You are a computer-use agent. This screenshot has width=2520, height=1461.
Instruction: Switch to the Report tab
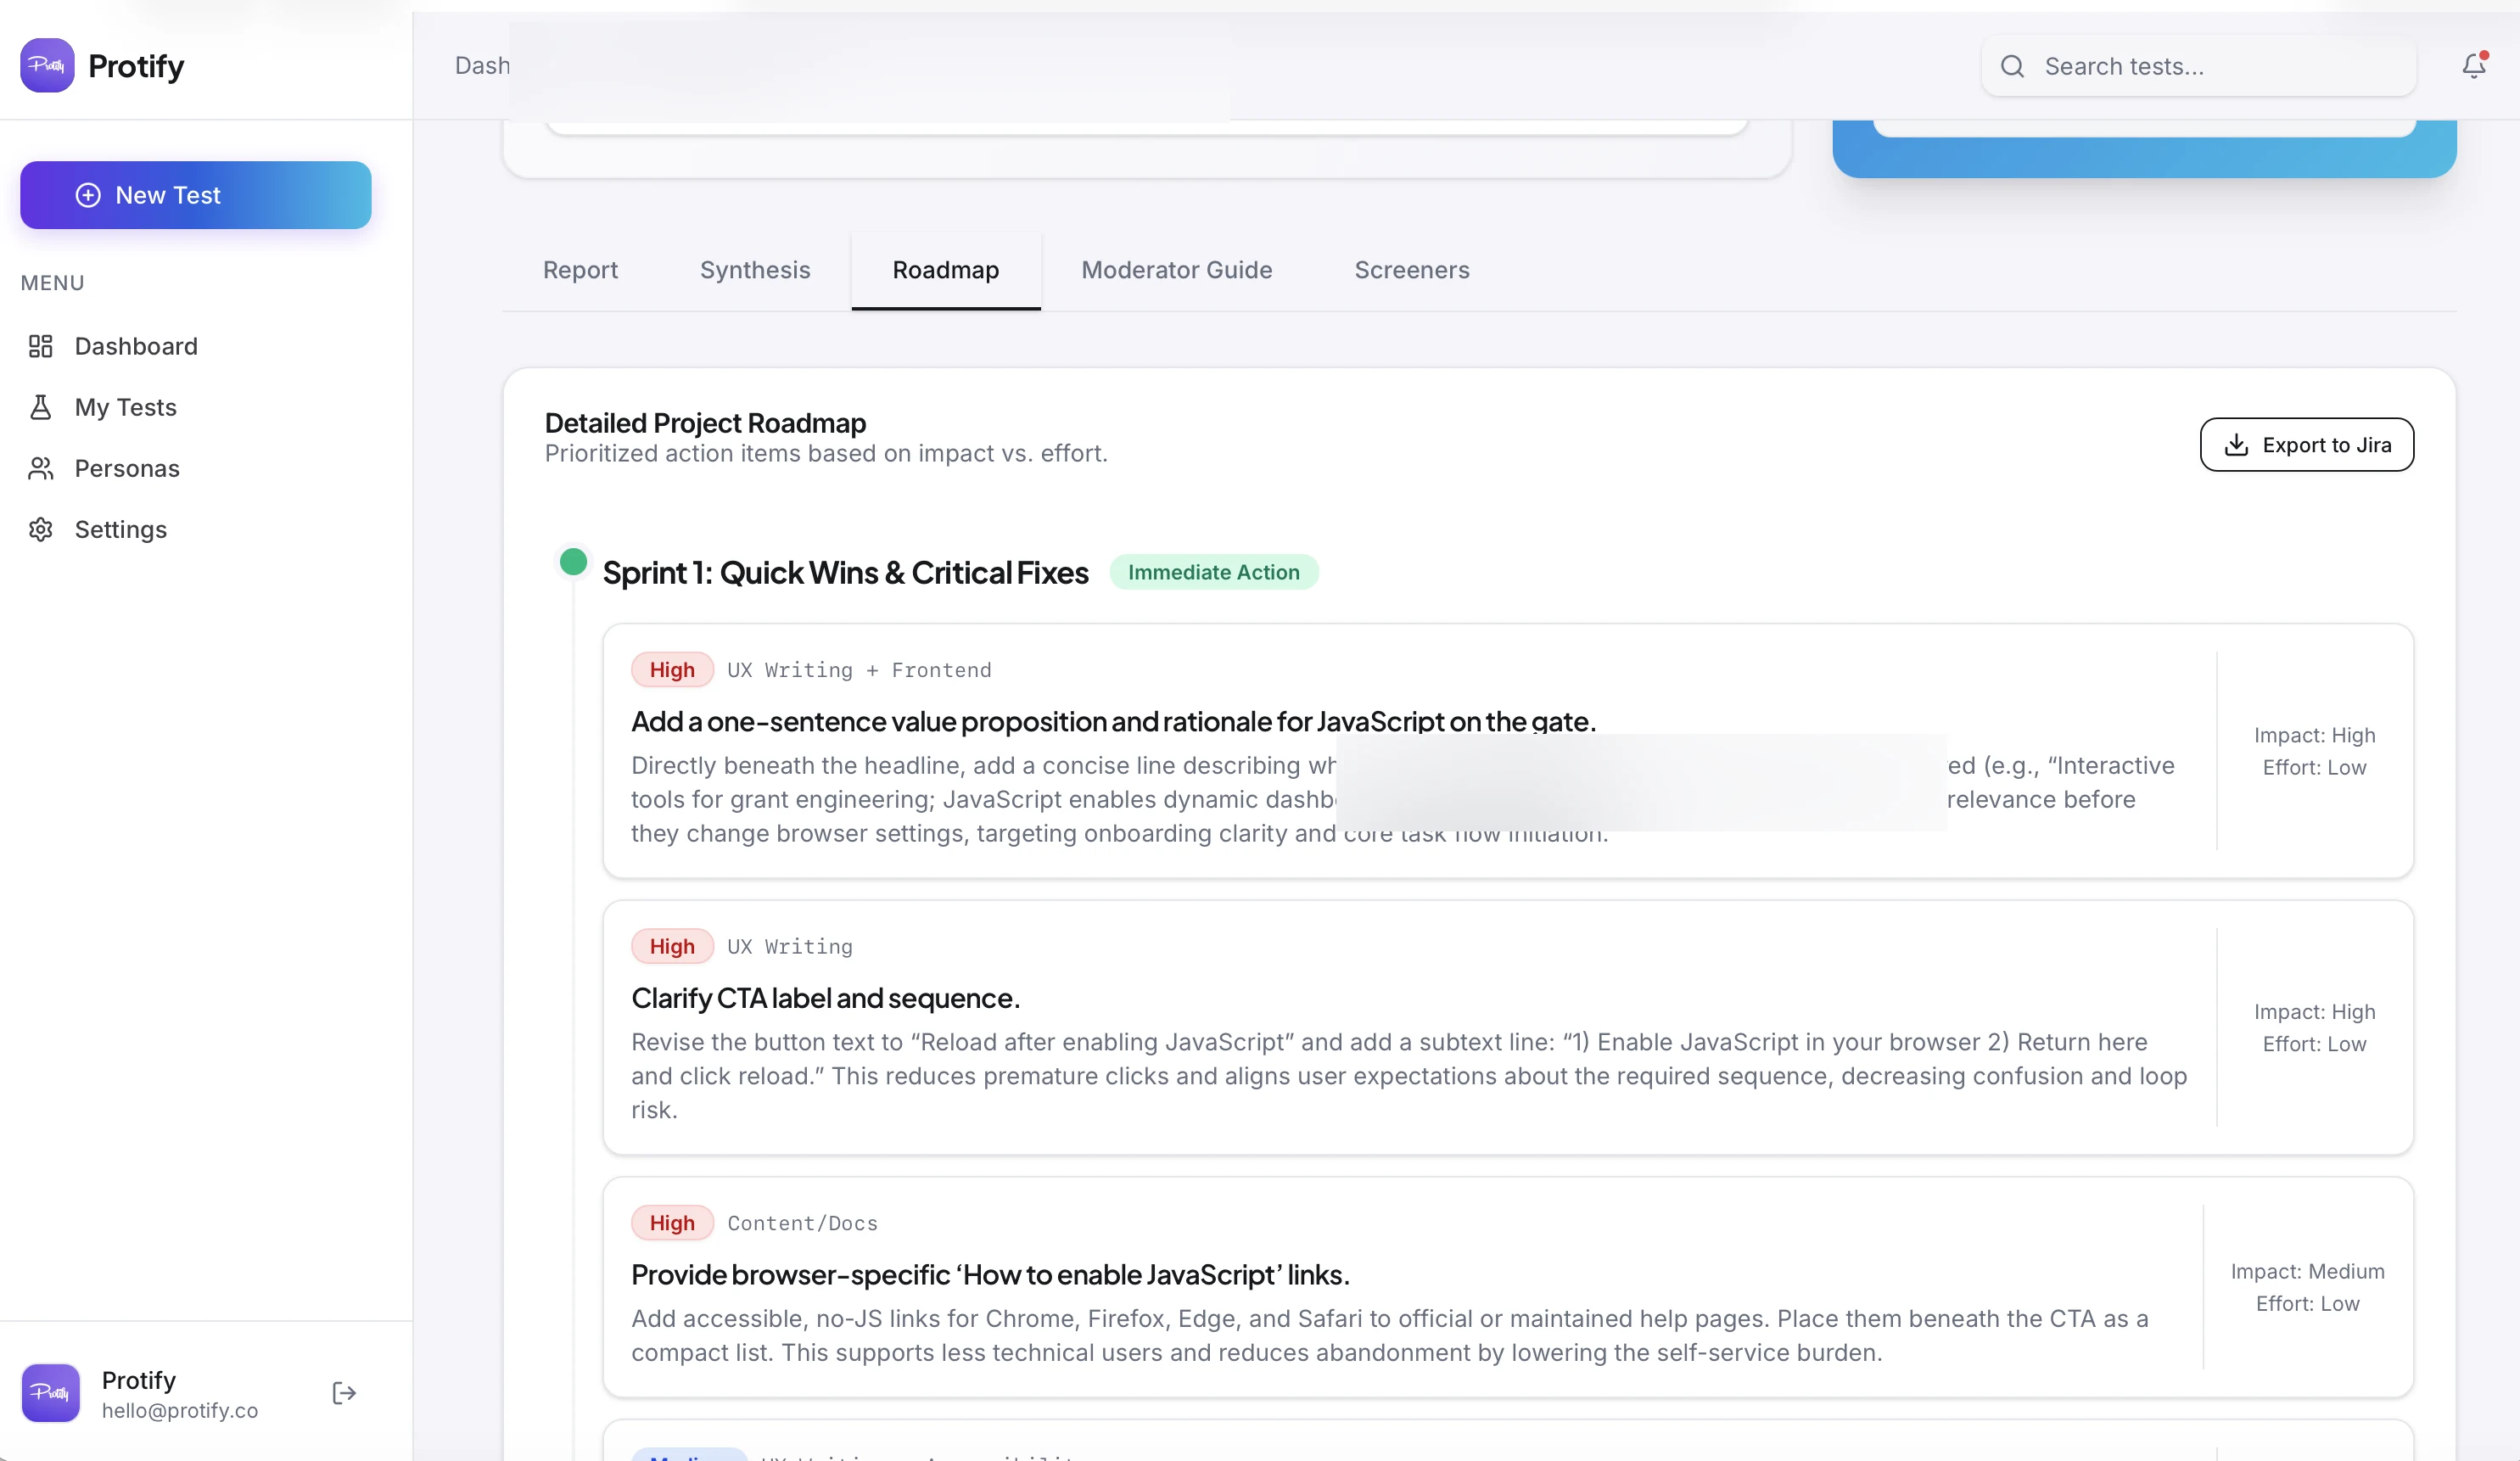tap(580, 270)
